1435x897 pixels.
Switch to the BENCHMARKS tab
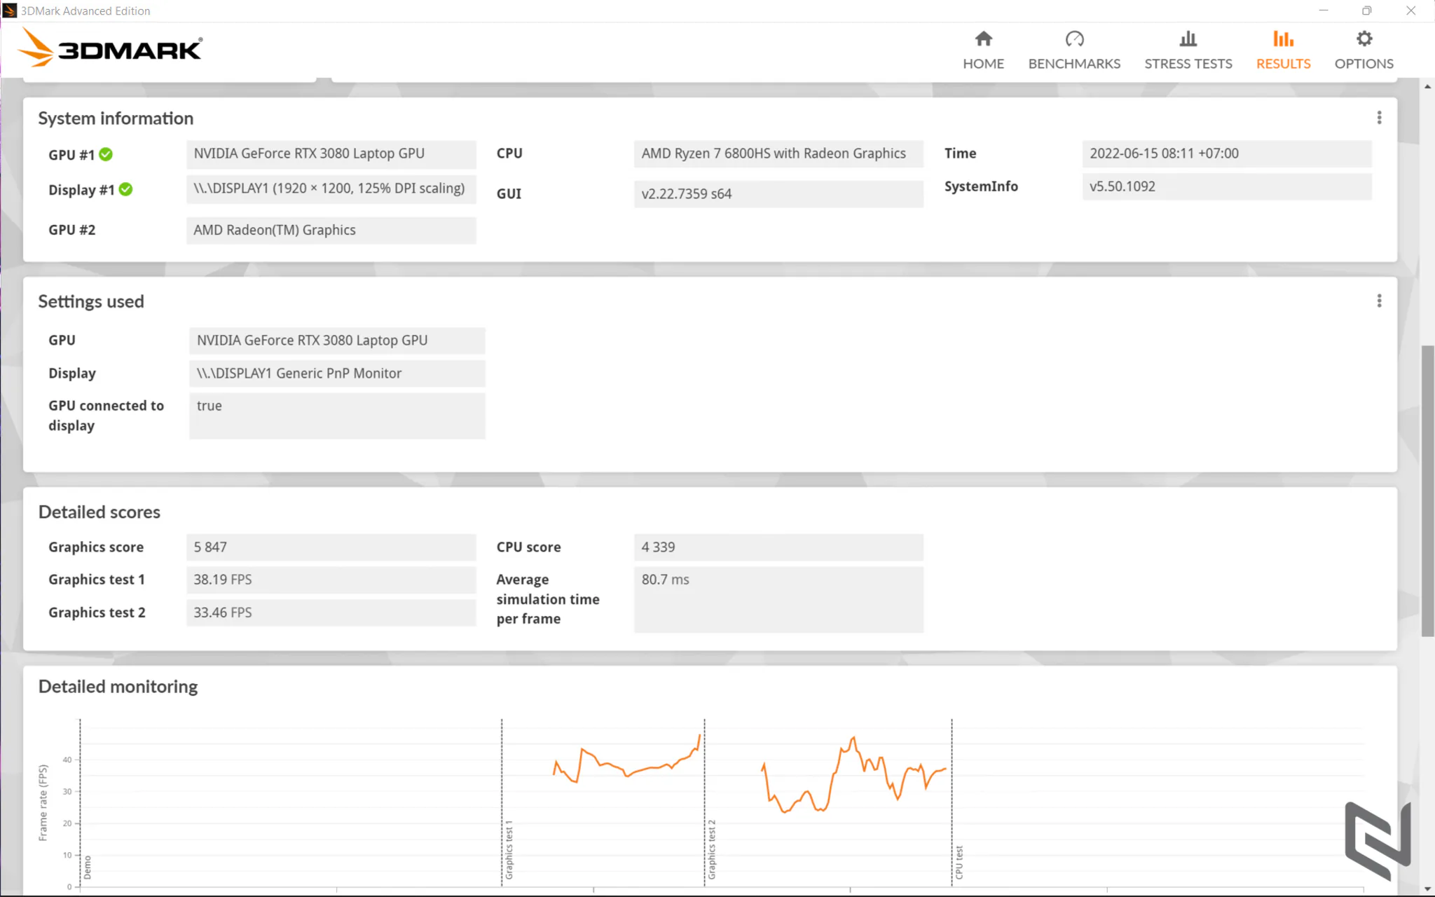(1074, 64)
